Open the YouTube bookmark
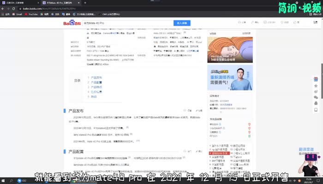 31,14
